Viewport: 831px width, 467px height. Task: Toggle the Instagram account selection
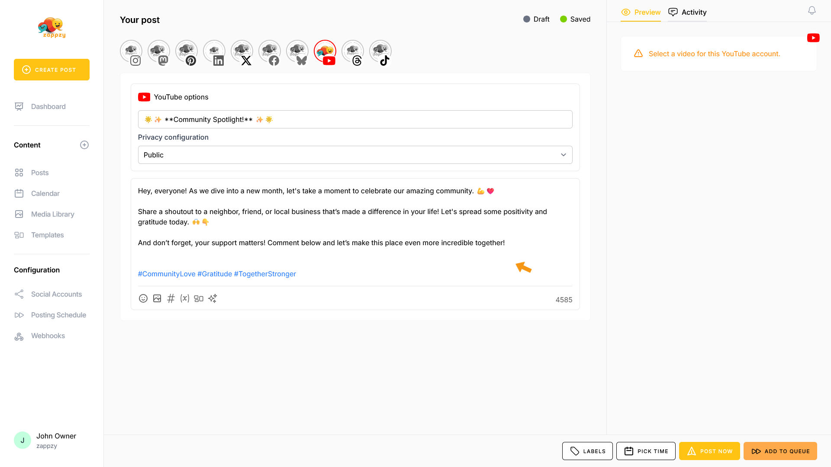point(131,52)
